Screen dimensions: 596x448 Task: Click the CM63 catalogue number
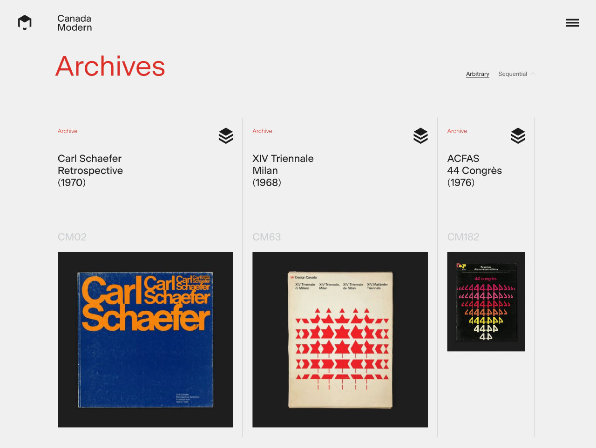pos(266,237)
